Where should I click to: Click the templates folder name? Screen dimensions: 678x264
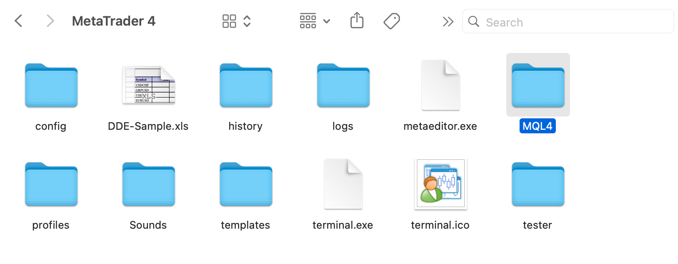pos(246,225)
